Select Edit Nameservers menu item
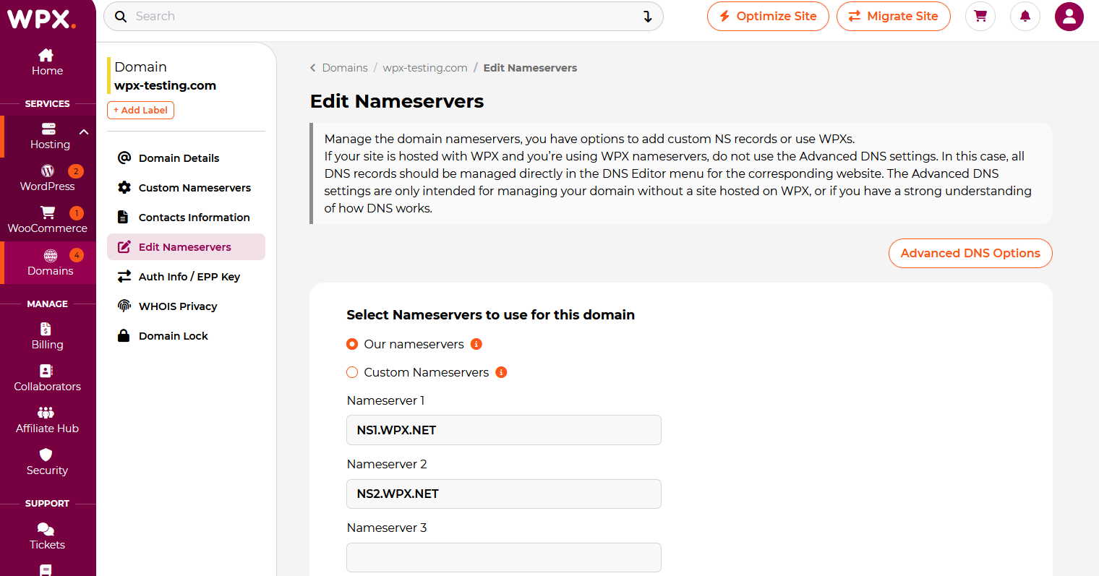1099x576 pixels. coord(186,247)
